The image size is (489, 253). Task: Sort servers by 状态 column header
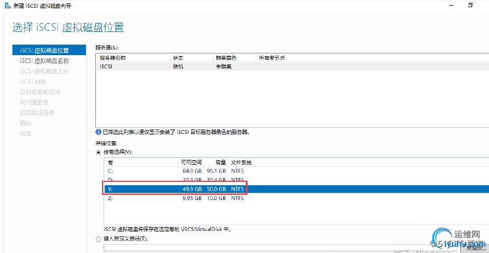(x=191, y=58)
